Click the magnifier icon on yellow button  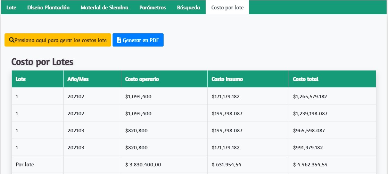(x=11, y=40)
